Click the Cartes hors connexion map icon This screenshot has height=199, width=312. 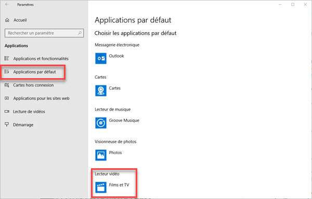[x=7, y=85]
